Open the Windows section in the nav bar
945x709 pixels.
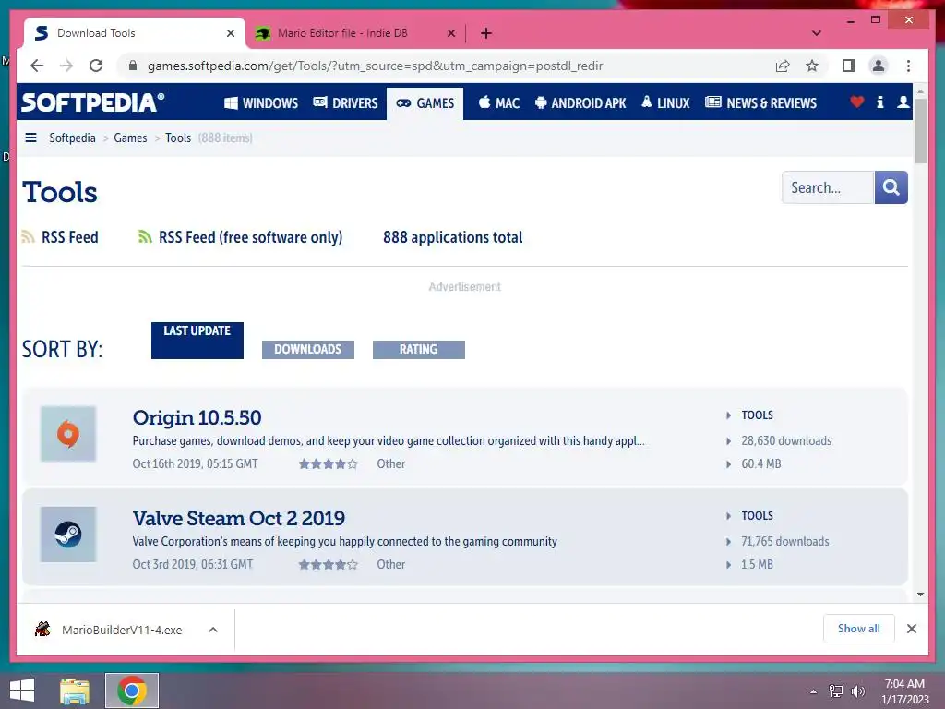261,103
